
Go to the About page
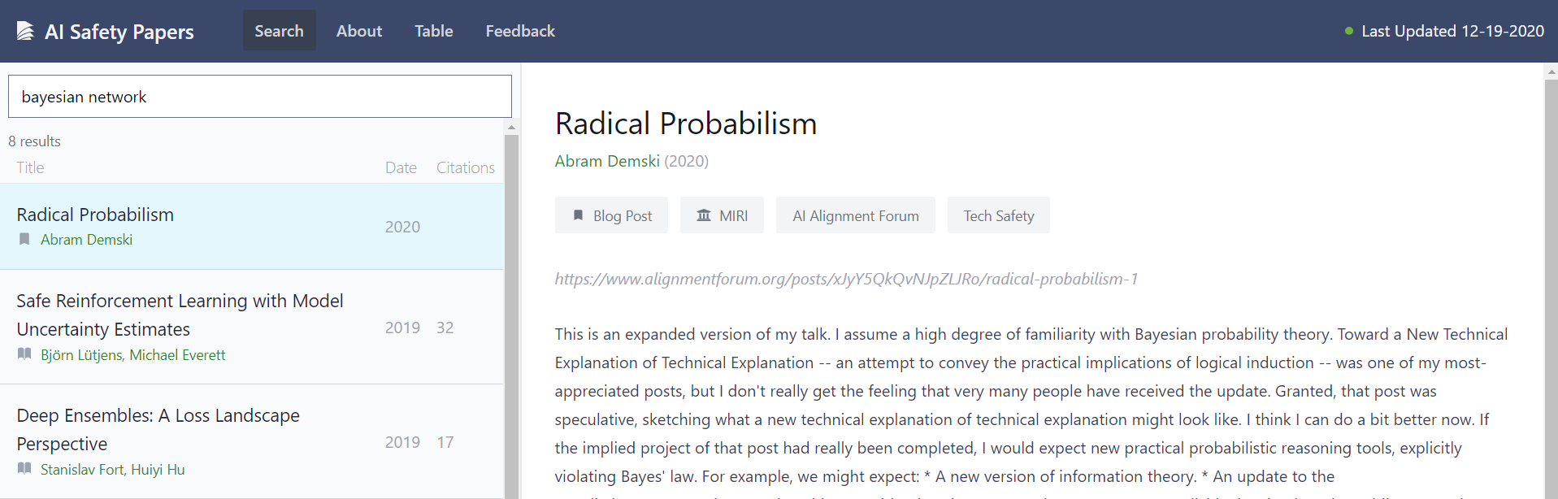pyautogui.click(x=359, y=31)
